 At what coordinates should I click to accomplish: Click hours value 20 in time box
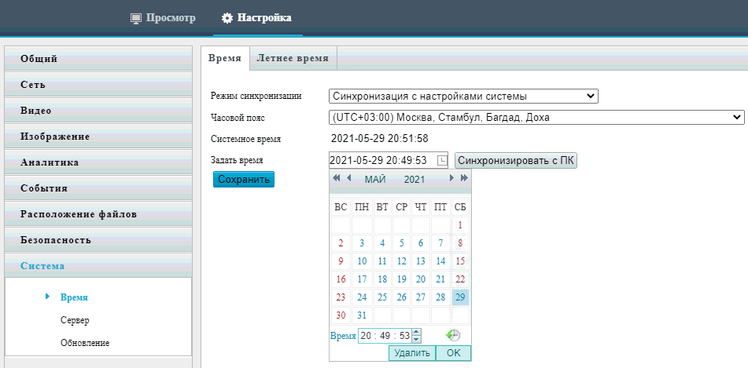coord(366,336)
